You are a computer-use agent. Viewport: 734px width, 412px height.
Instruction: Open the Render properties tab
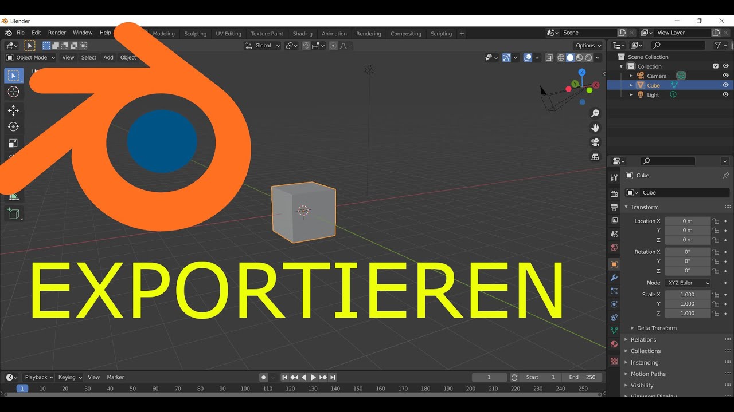tap(614, 194)
